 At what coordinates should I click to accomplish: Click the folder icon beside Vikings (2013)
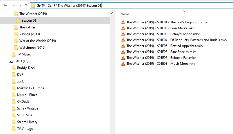tap(16, 34)
